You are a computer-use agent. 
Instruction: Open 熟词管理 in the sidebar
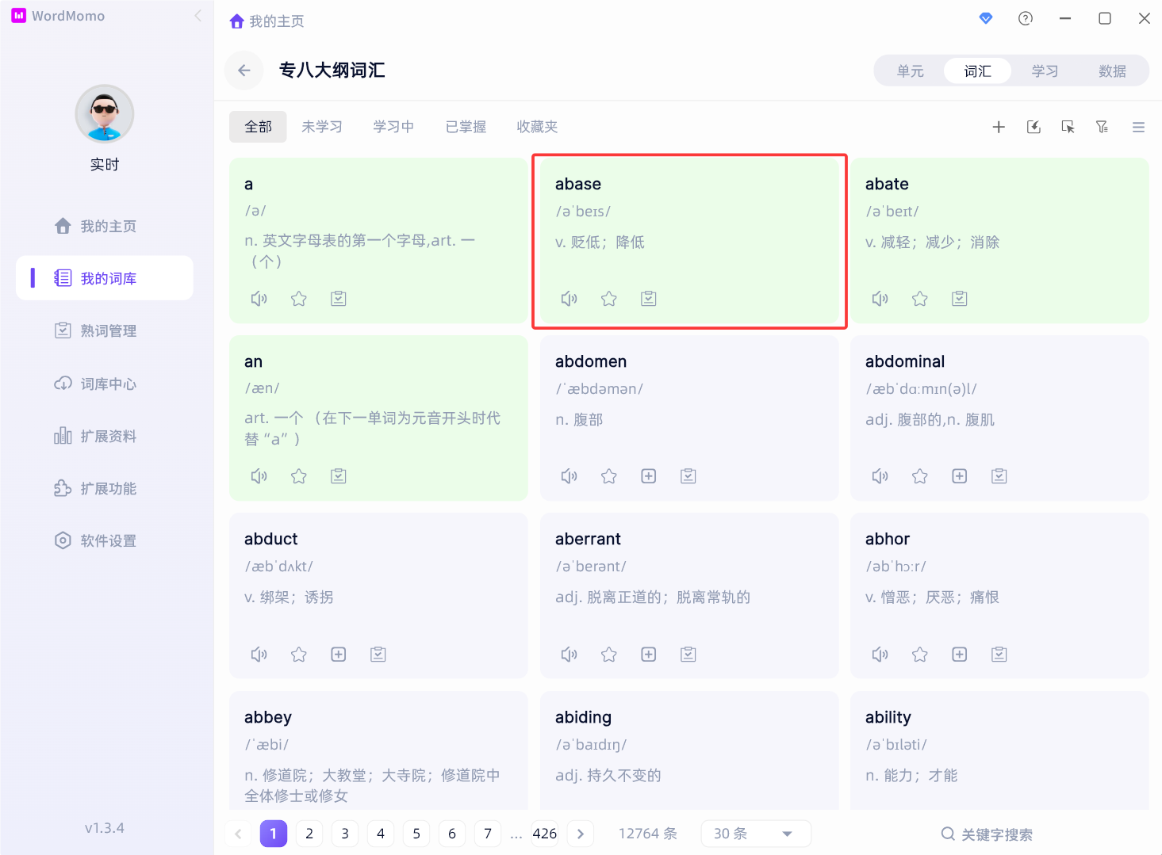pos(105,330)
